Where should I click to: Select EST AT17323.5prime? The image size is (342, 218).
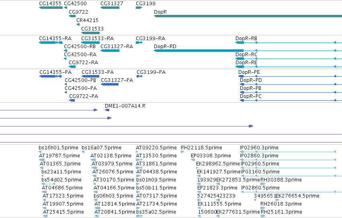coord(63,196)
